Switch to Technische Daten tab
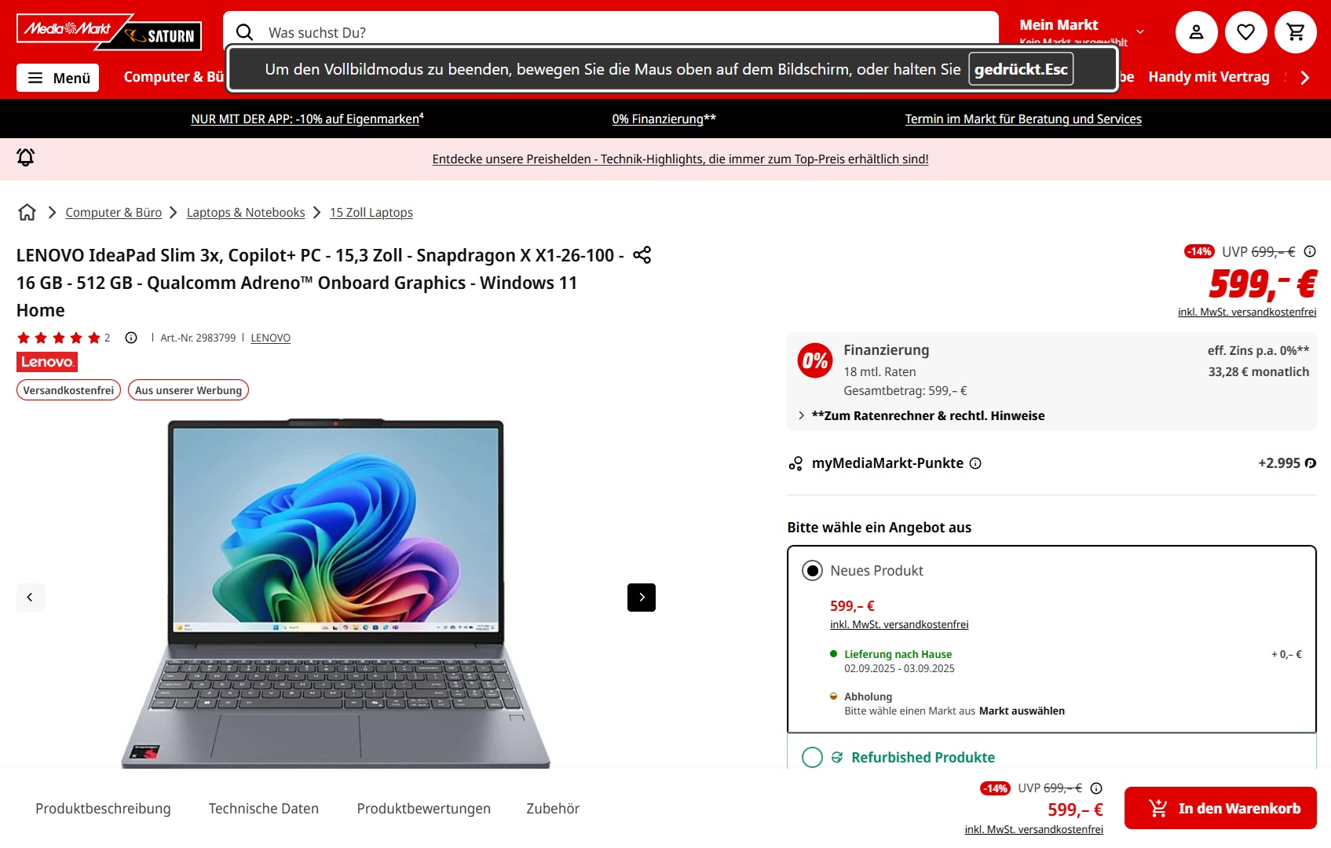Screen dimensions: 1331x848 pos(264,809)
